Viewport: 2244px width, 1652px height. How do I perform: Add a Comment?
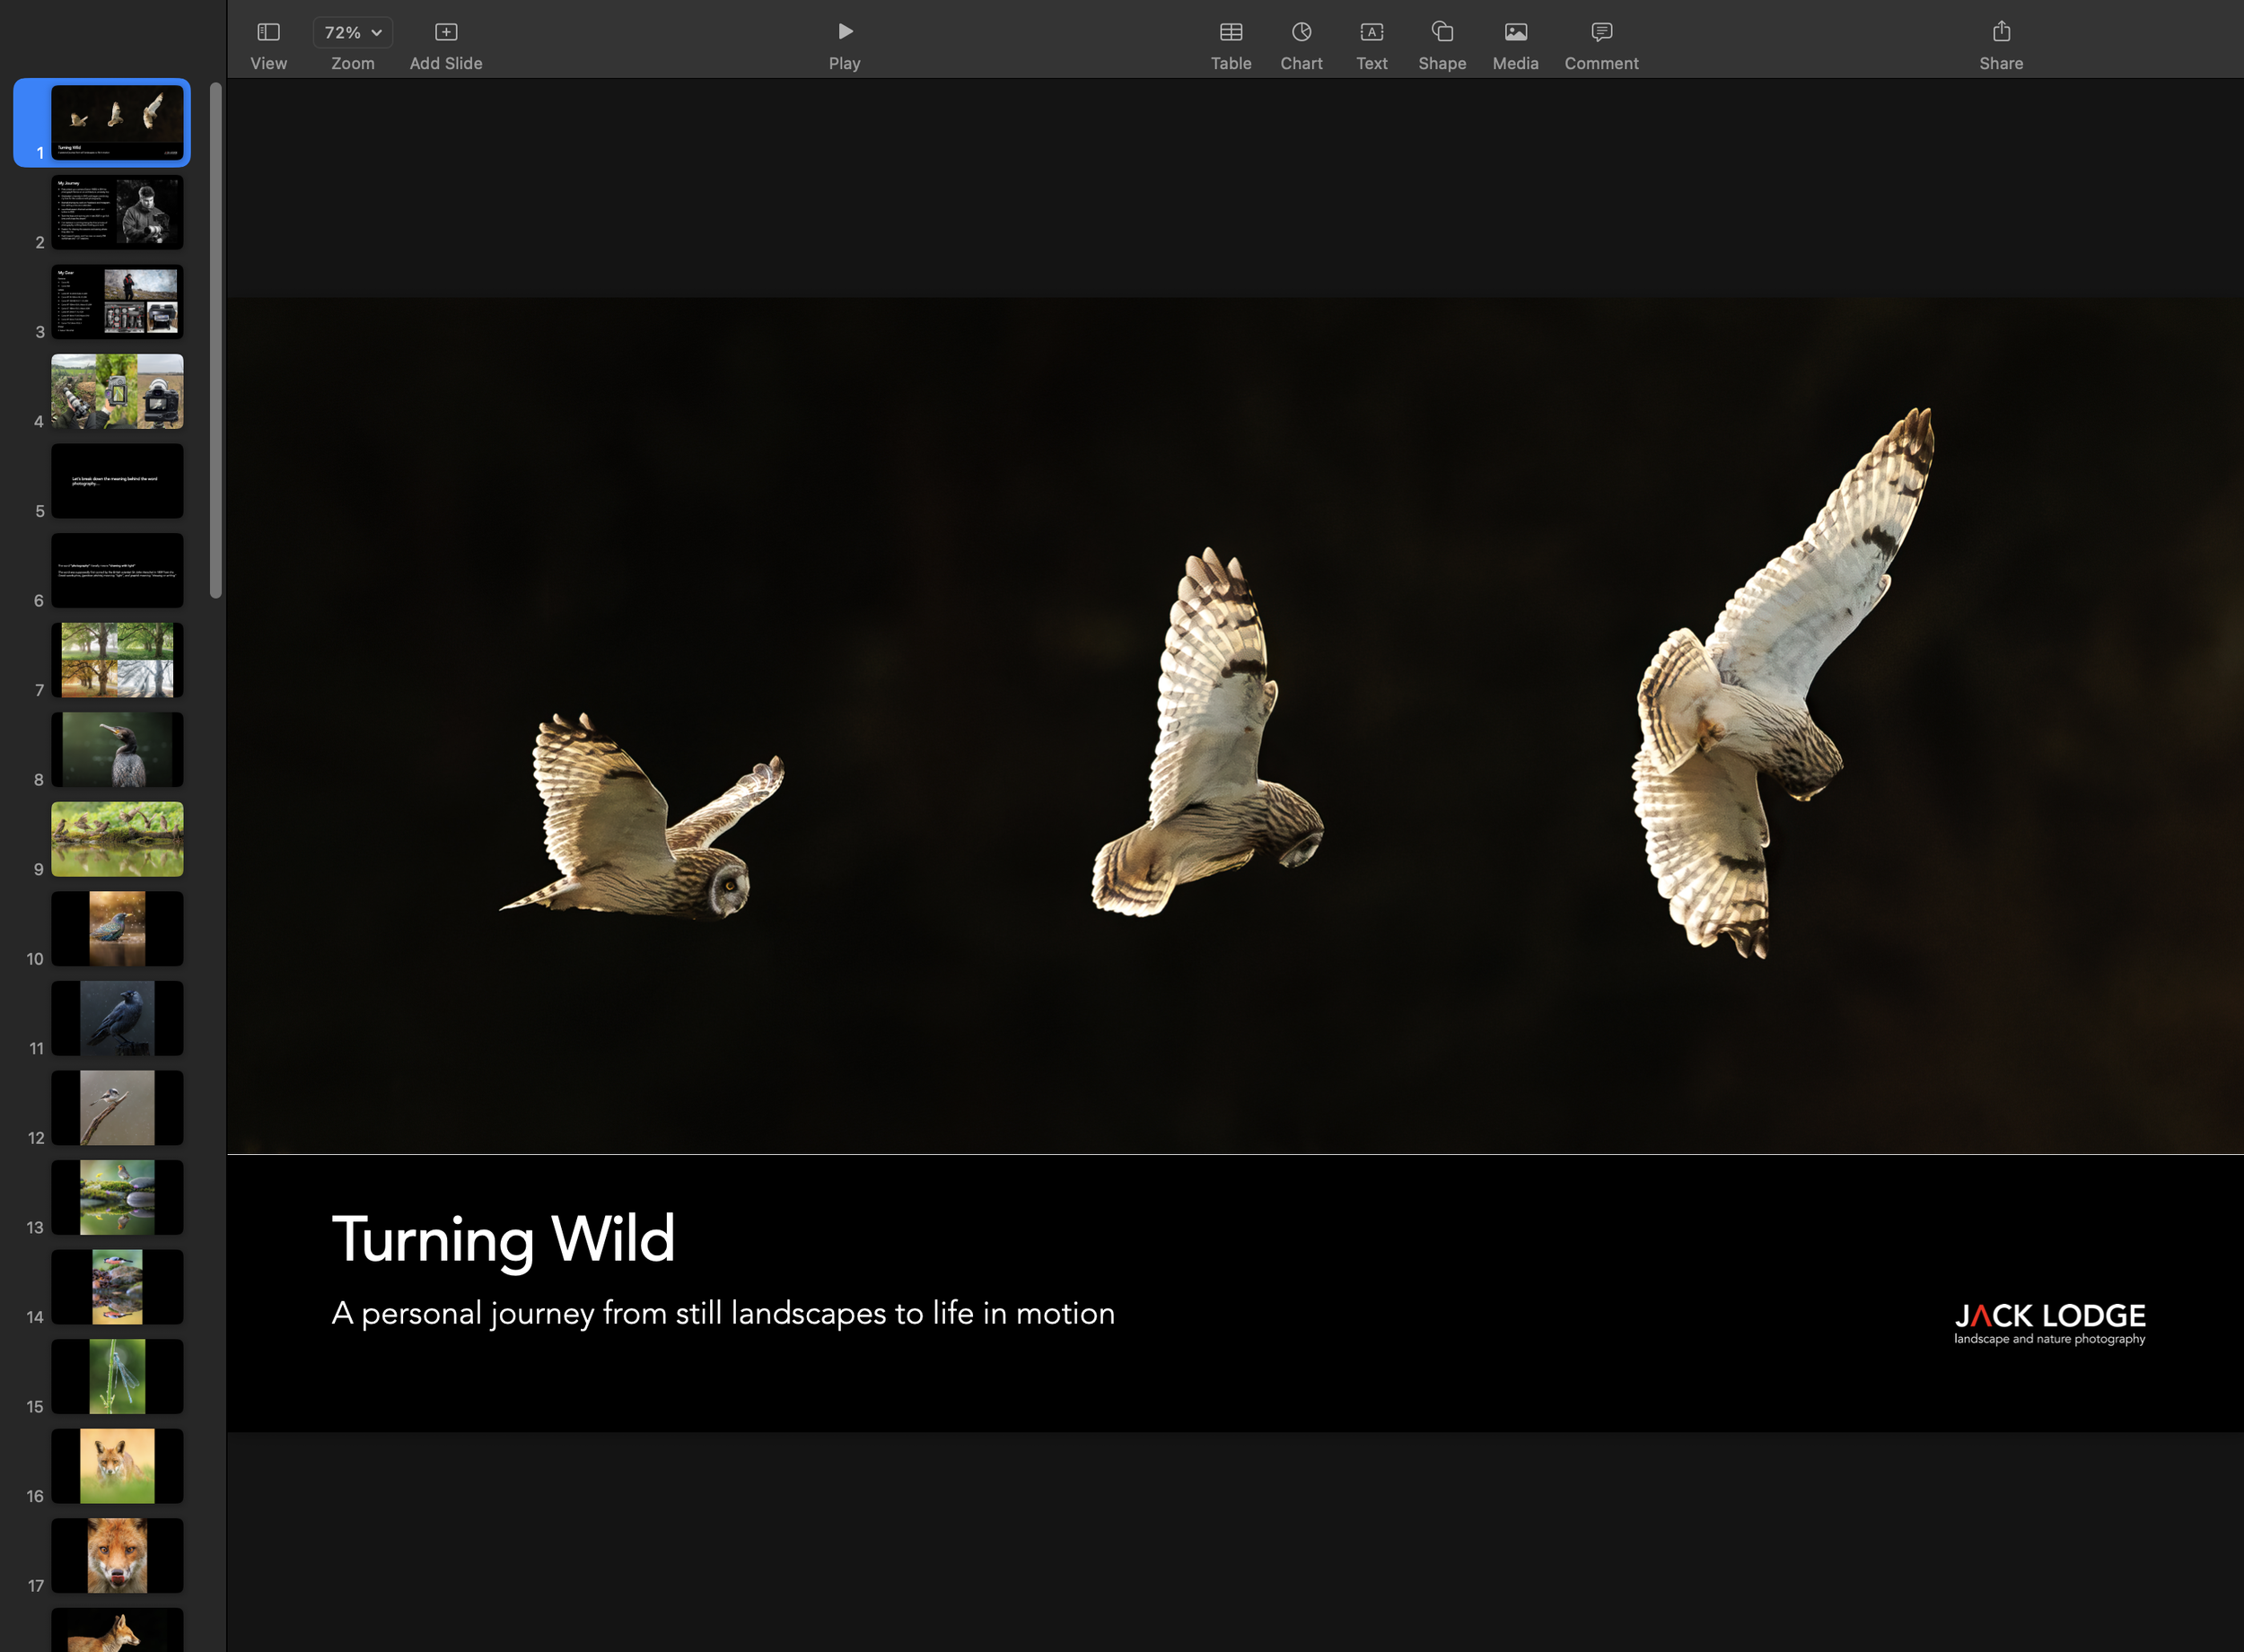[x=1600, y=40]
